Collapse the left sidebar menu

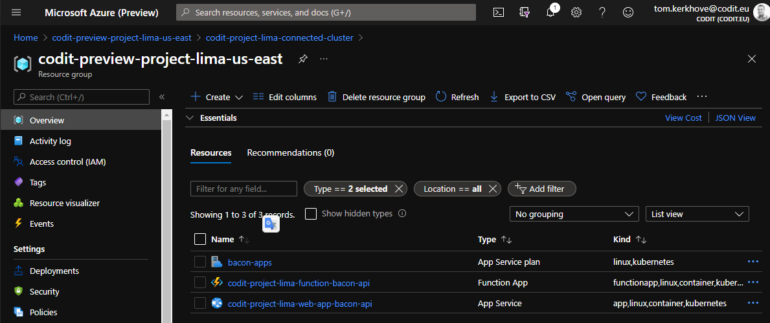click(x=161, y=97)
